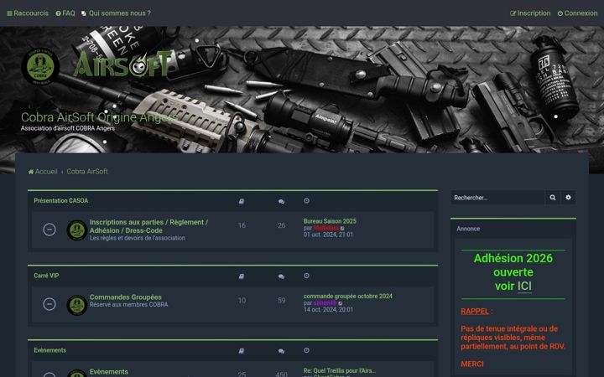Screen dimensions: 604x377
Task: Click the read-status icon for the Inscriptions aux parties row
Action: point(49,230)
